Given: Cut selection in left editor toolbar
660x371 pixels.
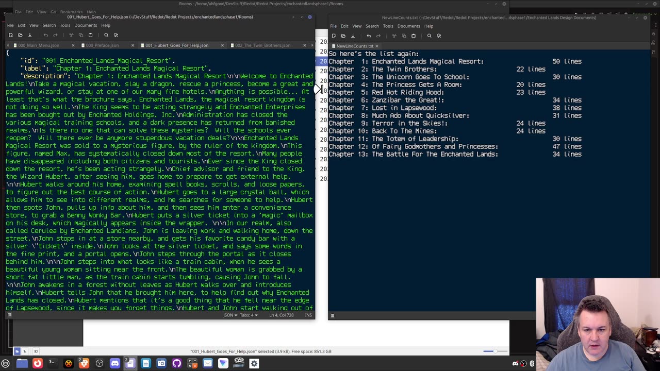Looking at the screenshot, I should point(71,35).
